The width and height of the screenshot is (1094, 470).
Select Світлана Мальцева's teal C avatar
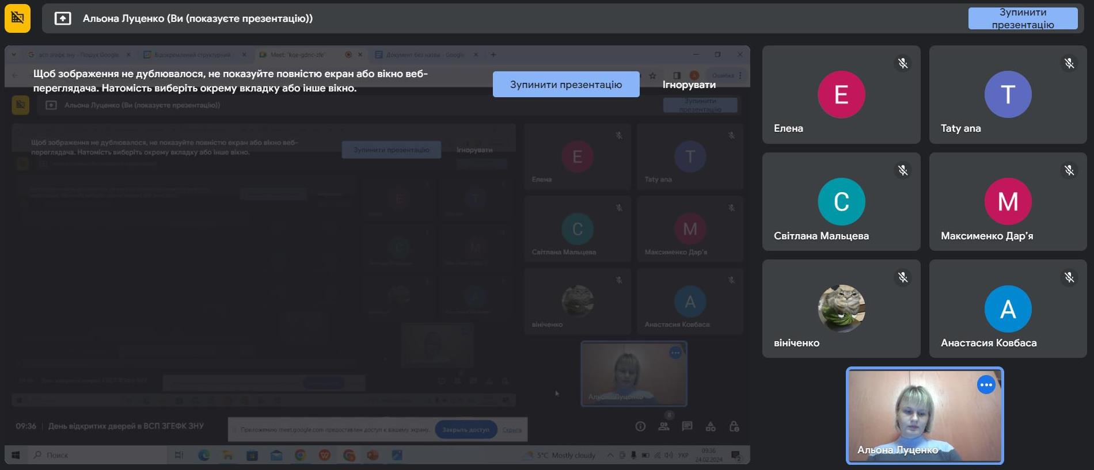[x=841, y=201]
